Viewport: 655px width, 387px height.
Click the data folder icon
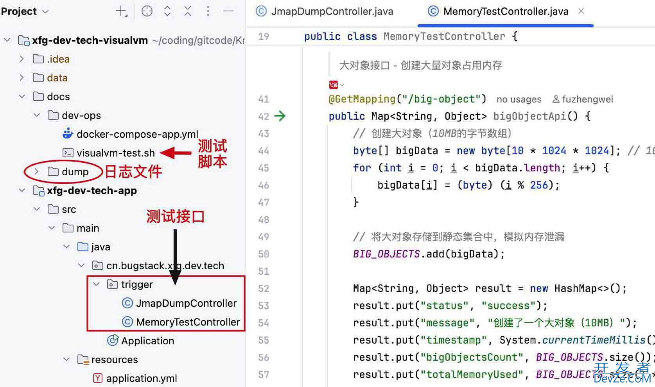(x=38, y=77)
